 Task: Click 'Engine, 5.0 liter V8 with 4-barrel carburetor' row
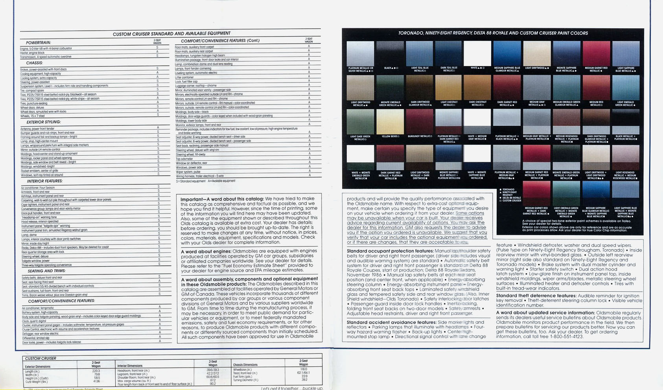(96, 48)
